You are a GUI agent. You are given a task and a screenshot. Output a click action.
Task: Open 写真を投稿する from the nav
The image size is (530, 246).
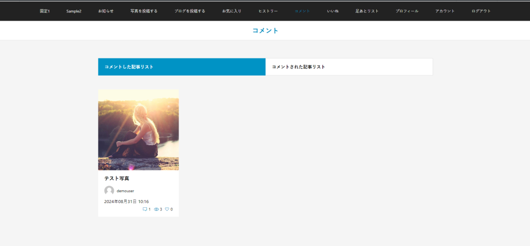click(144, 11)
